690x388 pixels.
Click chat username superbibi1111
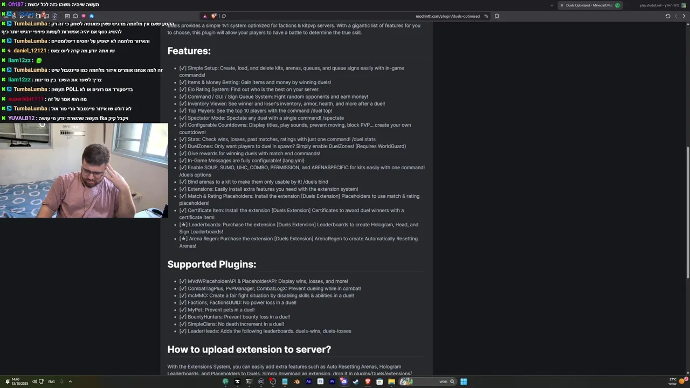pos(25,99)
